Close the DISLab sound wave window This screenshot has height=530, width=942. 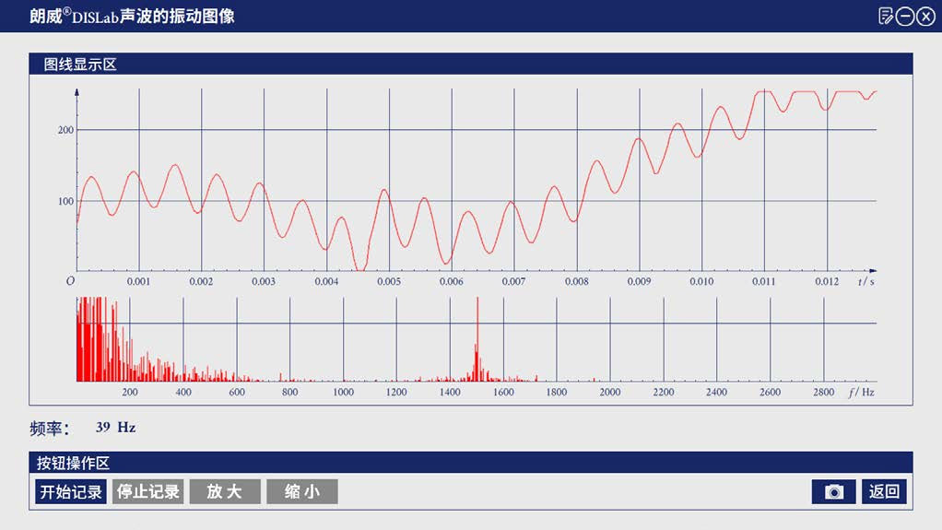coord(925,16)
